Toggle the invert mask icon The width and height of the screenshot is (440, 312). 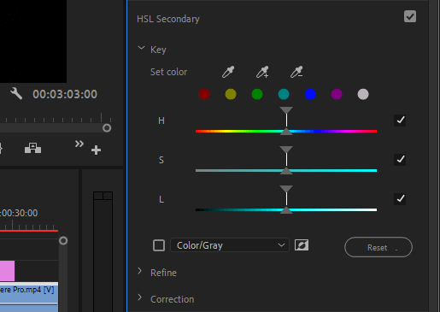pos(302,245)
